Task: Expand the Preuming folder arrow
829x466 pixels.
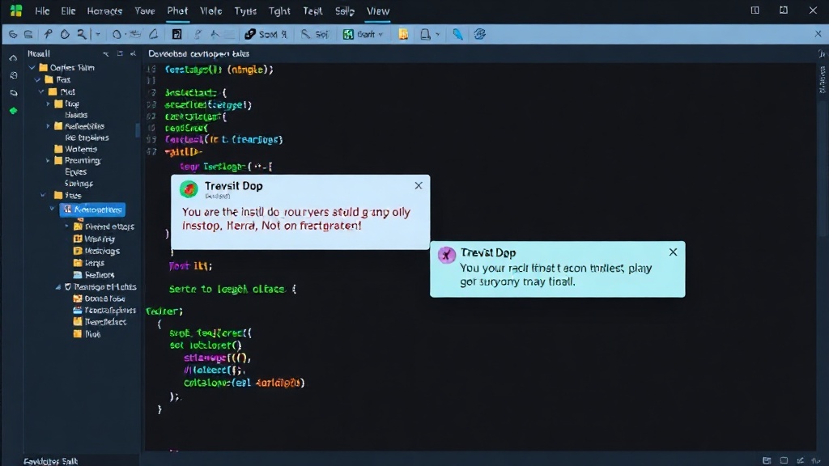Action: pos(48,161)
